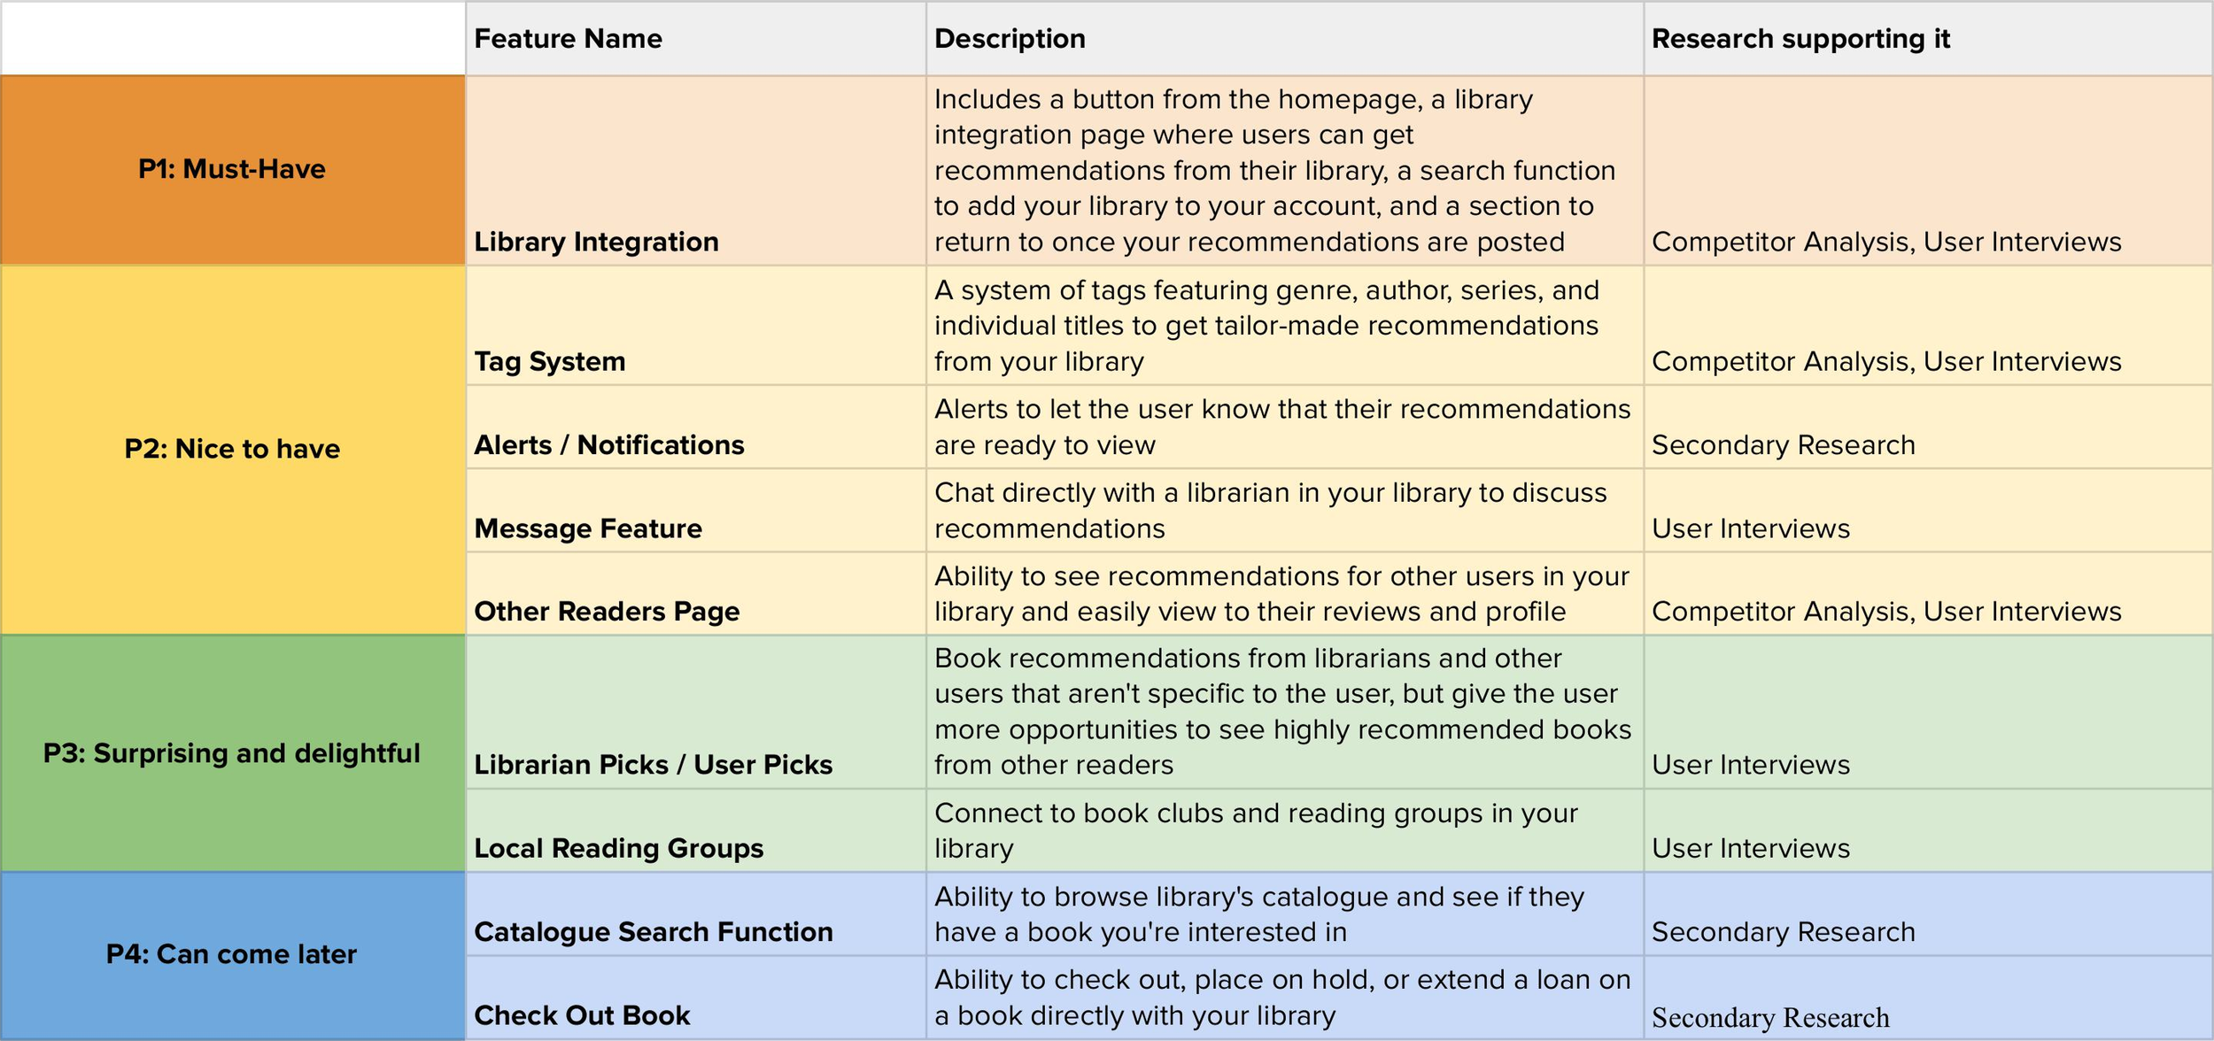Screen dimensions: 2214x1041
Task: Select the blue P4: Can come later cell
Action: coord(232,954)
